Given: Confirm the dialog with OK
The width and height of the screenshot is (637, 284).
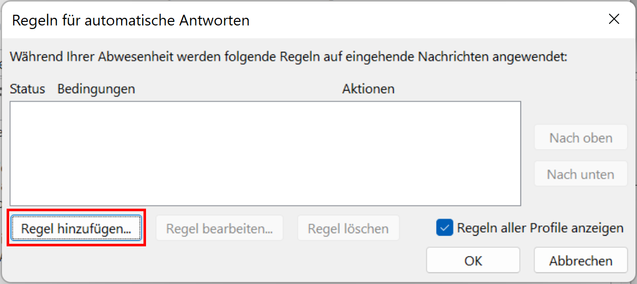Looking at the screenshot, I should [x=473, y=260].
